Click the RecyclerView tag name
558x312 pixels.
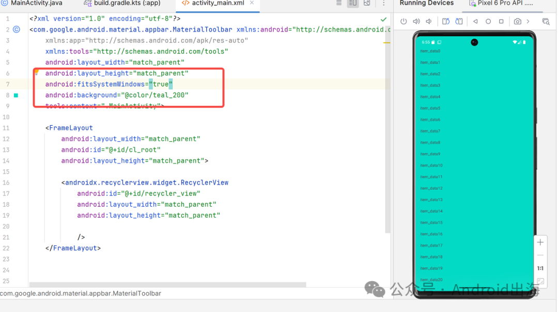[x=147, y=183]
